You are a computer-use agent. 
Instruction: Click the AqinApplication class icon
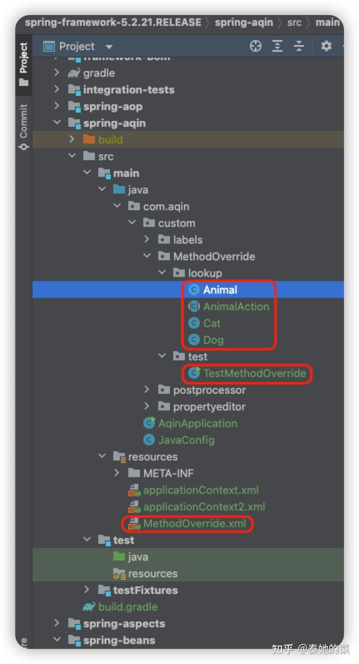pos(149,423)
